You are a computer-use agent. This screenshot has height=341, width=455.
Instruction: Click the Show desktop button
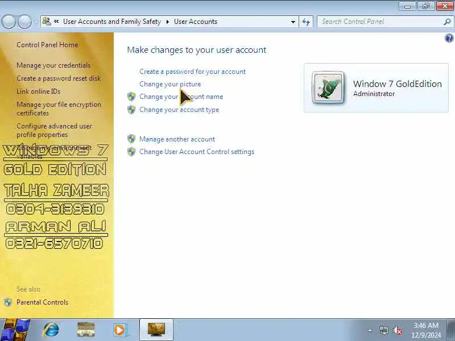click(x=451, y=330)
